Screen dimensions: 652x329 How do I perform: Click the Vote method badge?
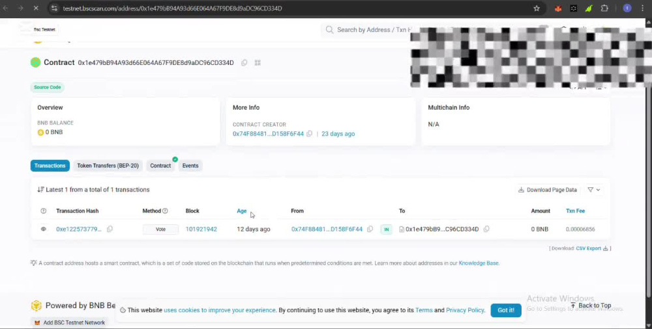(x=160, y=229)
